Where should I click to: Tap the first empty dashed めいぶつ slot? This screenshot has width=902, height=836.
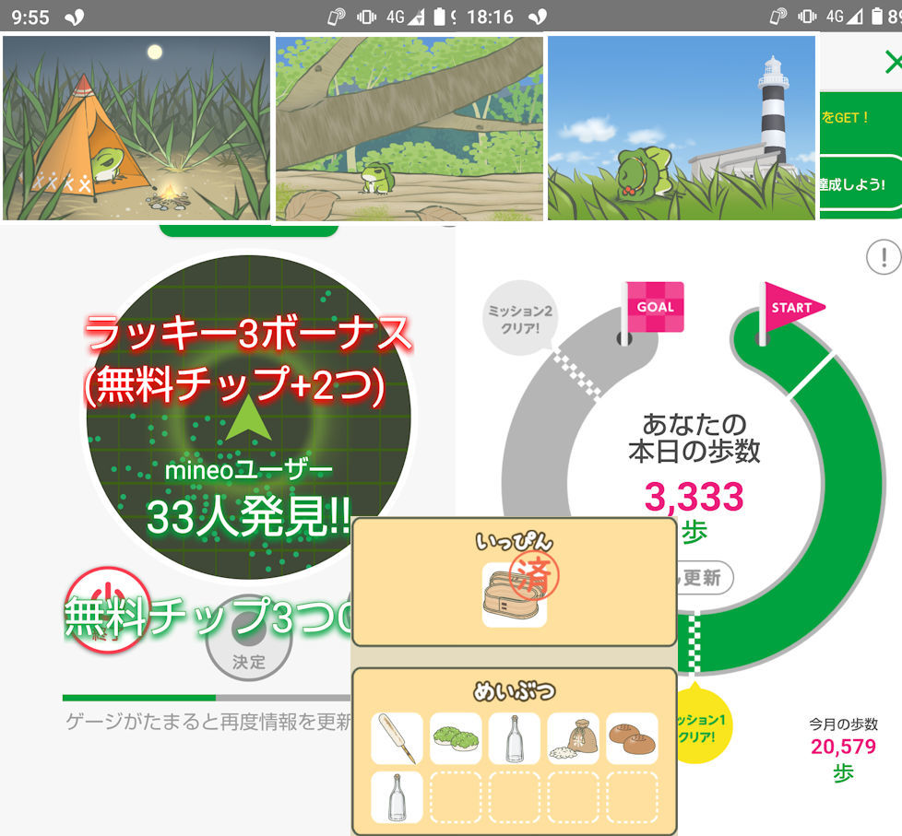click(456, 797)
